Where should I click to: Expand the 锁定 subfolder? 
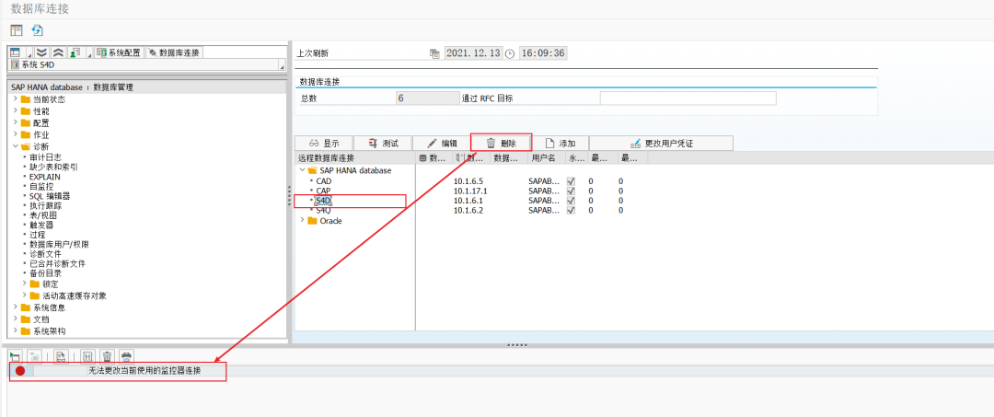24,284
